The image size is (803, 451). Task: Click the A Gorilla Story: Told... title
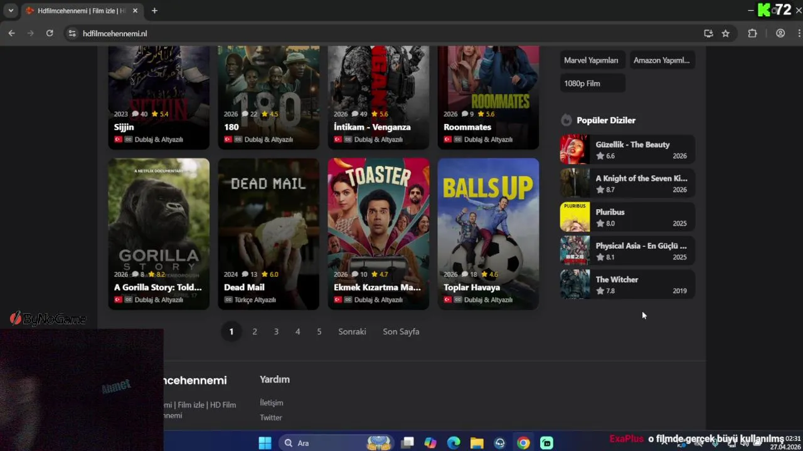158,288
